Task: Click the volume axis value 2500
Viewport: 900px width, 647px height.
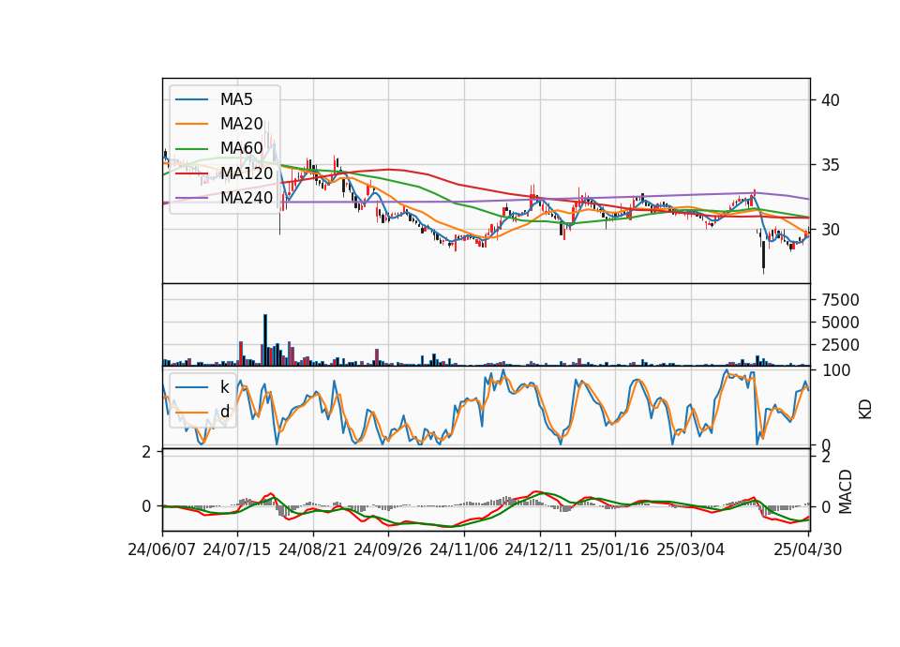Action: coord(840,345)
